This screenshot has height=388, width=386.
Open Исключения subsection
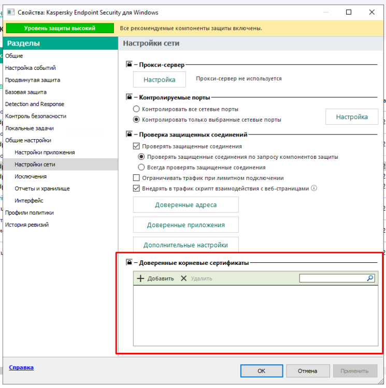click(60, 176)
